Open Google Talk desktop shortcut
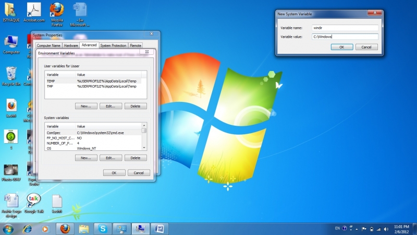 point(33,202)
